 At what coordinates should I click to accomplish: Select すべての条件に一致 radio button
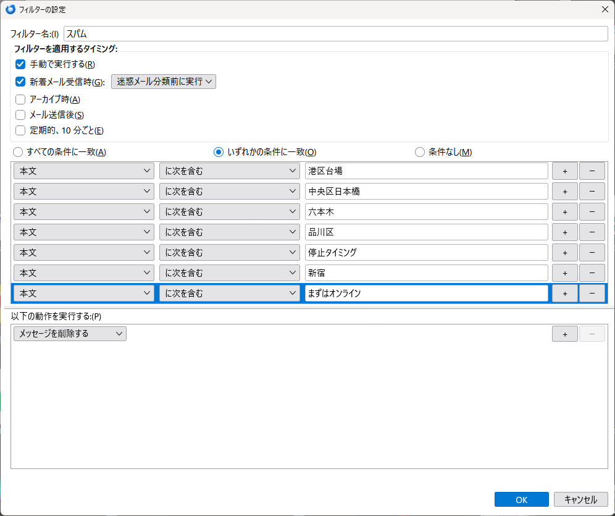tap(18, 152)
